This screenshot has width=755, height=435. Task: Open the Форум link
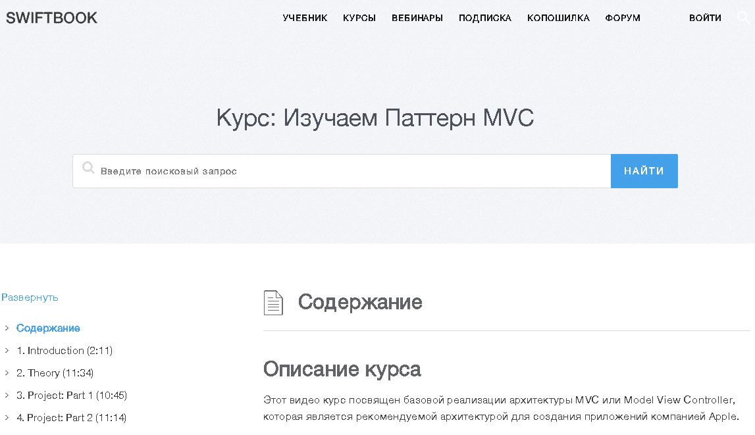point(623,18)
